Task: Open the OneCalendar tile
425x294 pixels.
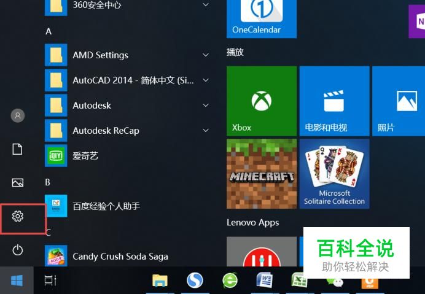Action: tap(262, 19)
